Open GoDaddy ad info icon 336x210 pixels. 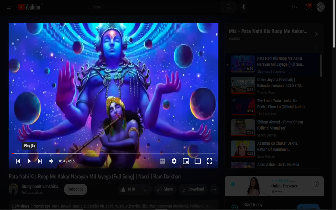(316, 184)
